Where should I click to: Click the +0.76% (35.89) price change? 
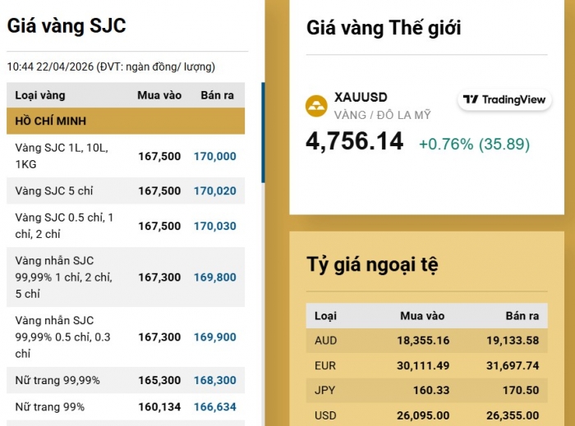[474, 144]
